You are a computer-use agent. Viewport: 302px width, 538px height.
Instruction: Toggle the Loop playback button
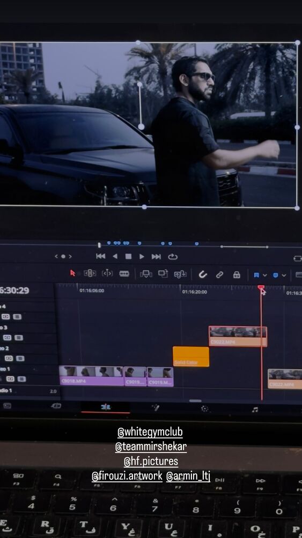tap(173, 257)
